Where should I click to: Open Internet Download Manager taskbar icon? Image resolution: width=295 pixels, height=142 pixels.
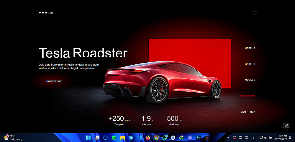(181, 138)
